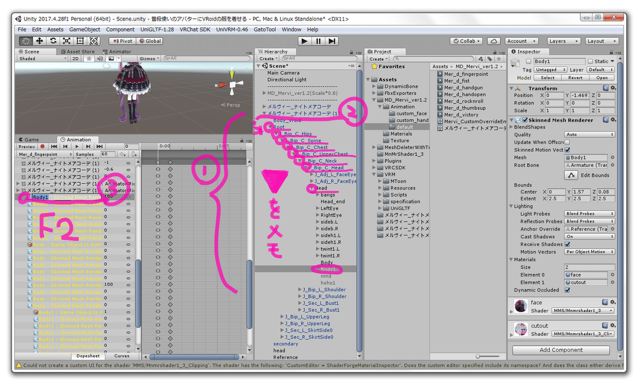Toggle scene lighting sun icon
639x384 pixels.
point(89,59)
